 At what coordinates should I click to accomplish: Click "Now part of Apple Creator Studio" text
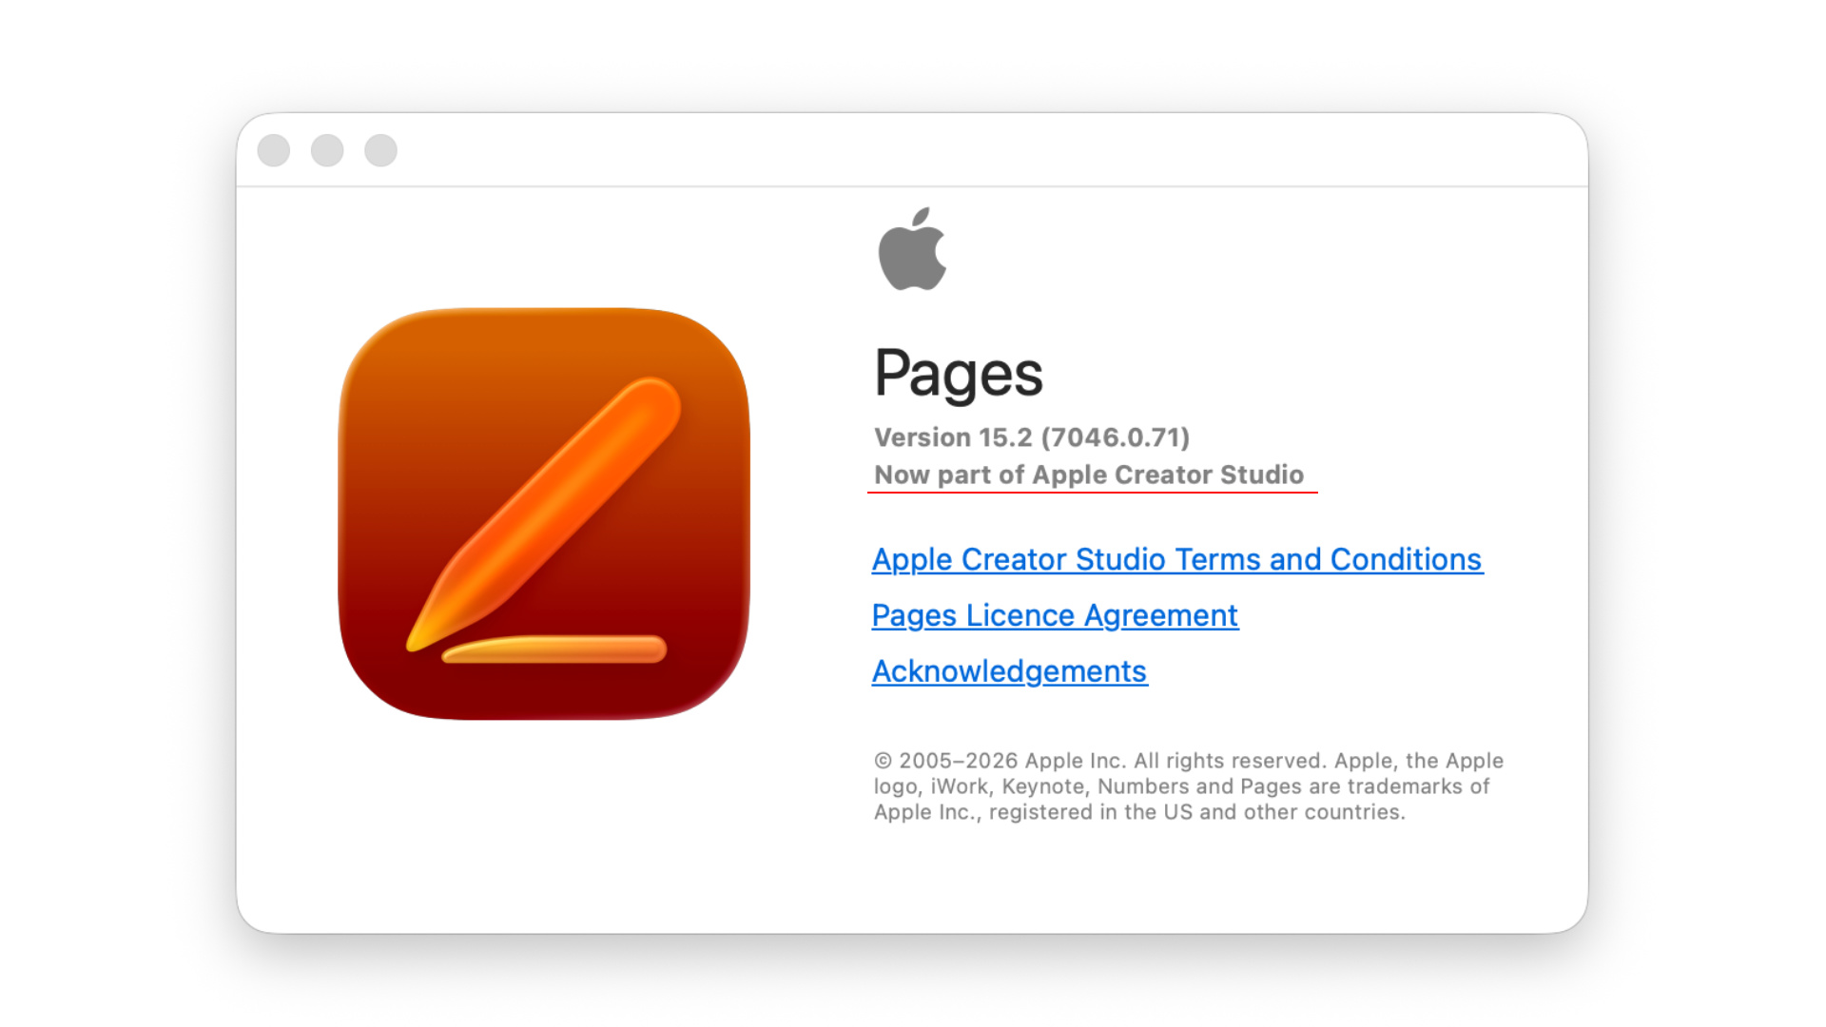point(1089,475)
